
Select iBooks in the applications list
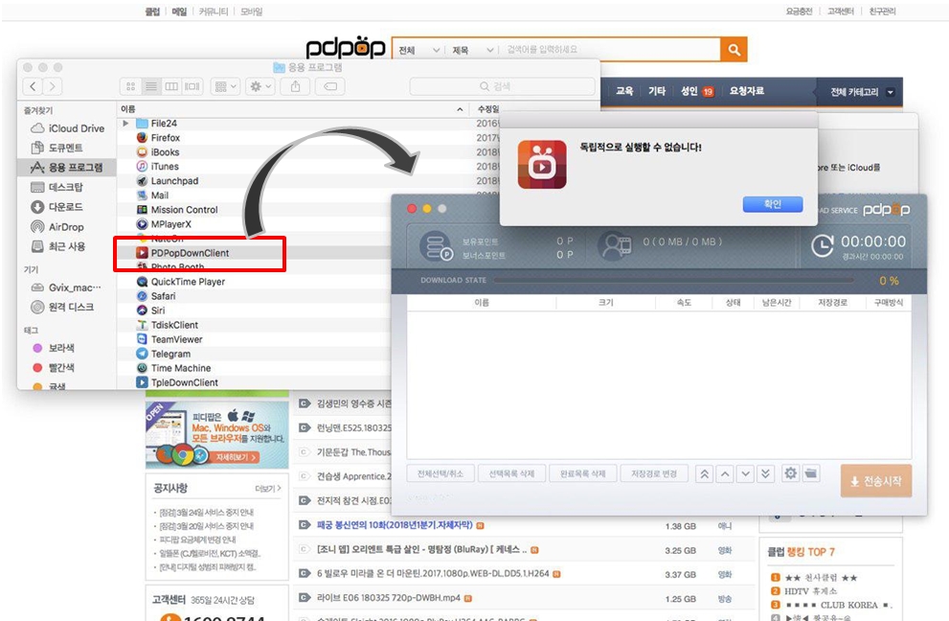[x=157, y=152]
